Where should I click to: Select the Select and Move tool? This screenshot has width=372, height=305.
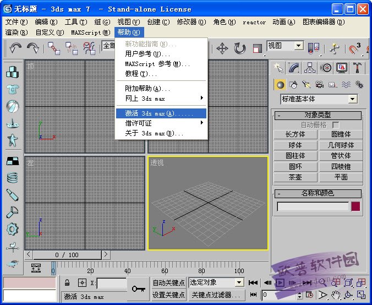click(x=222, y=48)
